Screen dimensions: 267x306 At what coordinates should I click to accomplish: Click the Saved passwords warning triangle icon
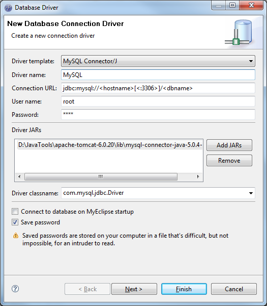point(16,236)
